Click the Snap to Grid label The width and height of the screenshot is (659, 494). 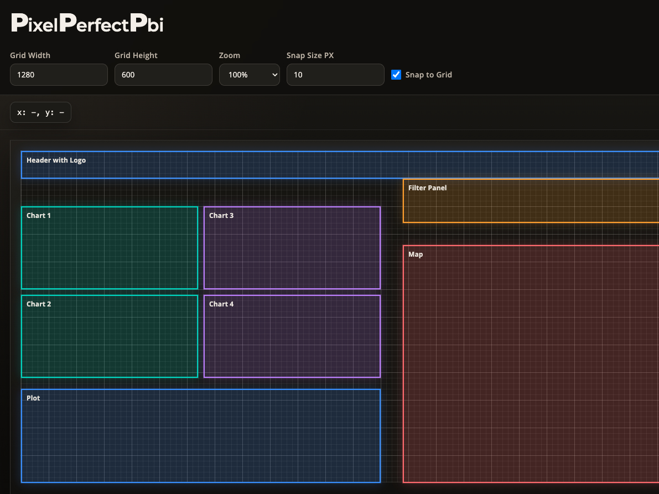tap(428, 75)
